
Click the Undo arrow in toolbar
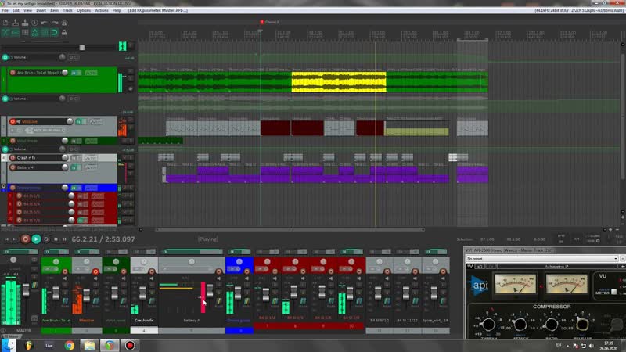45,23
